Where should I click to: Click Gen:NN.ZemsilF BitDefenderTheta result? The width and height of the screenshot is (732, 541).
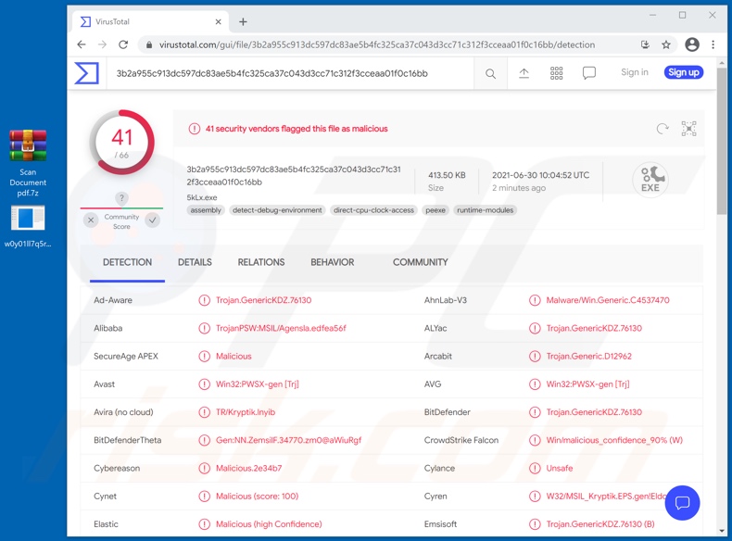(x=288, y=440)
